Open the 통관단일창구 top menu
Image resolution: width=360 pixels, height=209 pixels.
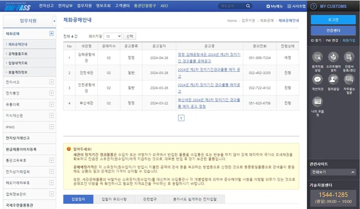[145, 6]
